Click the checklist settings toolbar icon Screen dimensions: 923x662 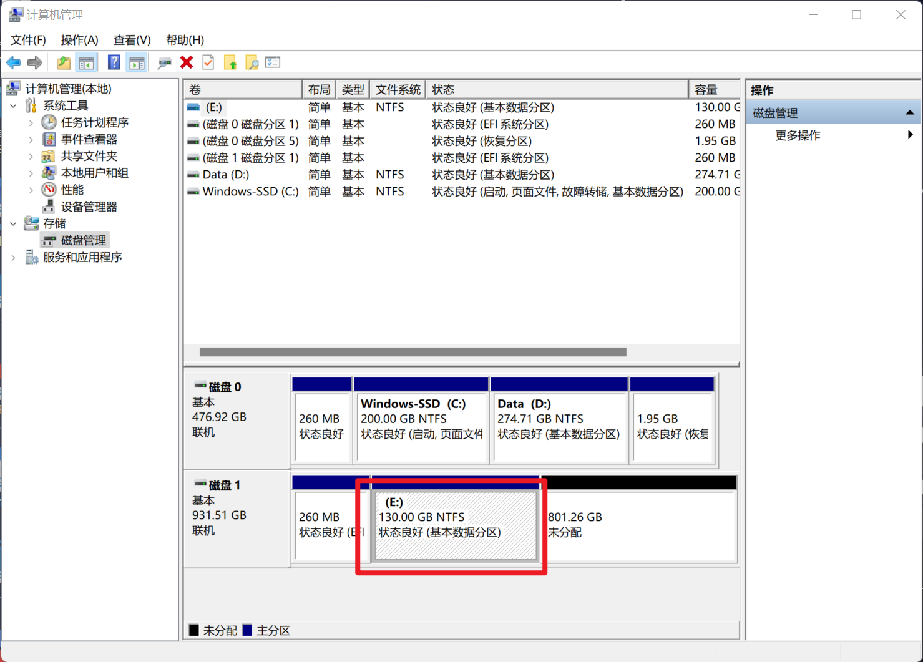(x=273, y=62)
